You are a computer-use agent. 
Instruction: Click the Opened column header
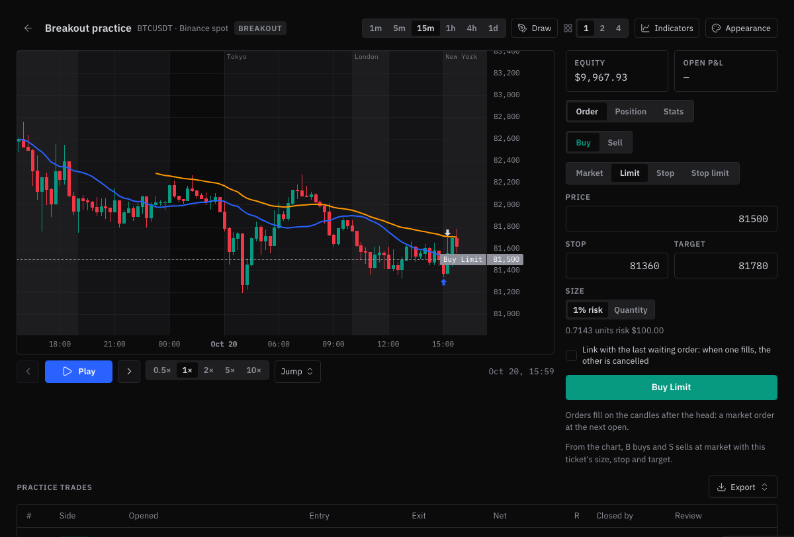tap(144, 516)
